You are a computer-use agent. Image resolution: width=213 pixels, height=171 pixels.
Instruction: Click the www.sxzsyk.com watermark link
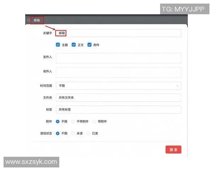point(31,162)
